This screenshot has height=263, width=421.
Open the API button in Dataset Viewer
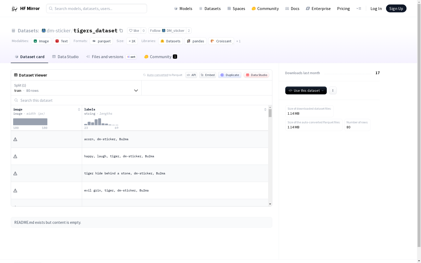tap(191, 75)
